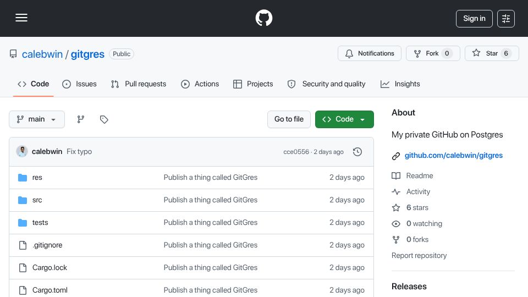This screenshot has height=297, width=528.
Task: Open the res folder
Action: tap(37, 178)
